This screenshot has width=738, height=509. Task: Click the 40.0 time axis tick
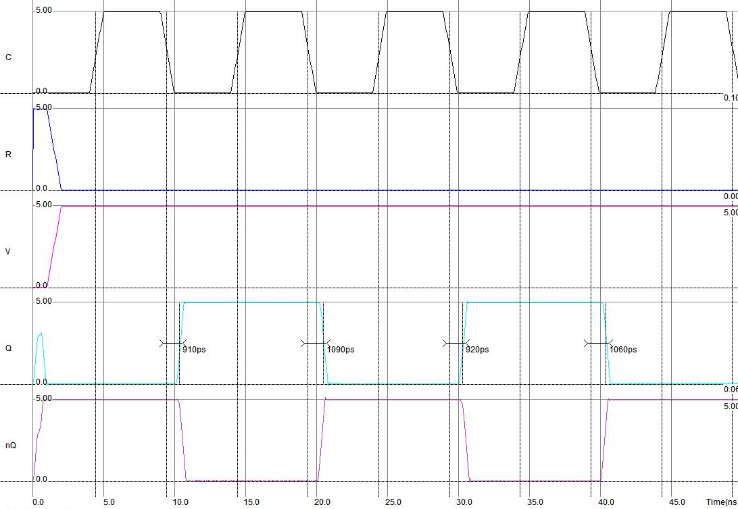click(x=606, y=502)
